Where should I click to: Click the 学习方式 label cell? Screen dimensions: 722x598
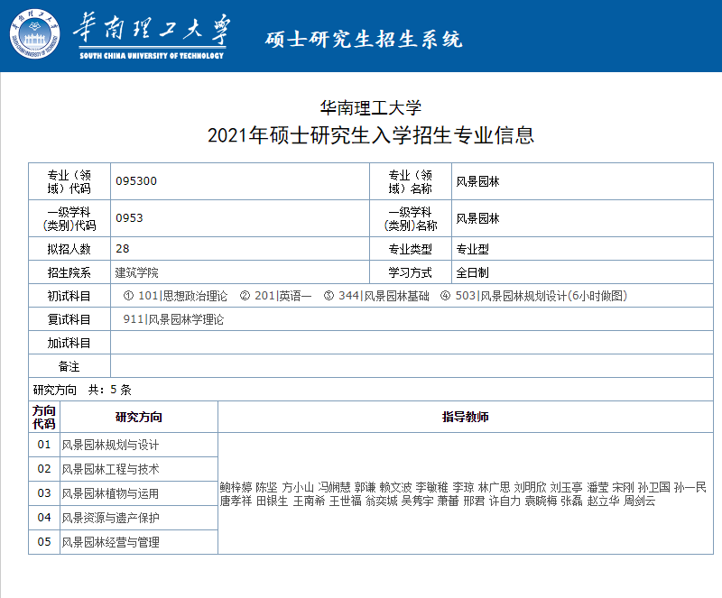[x=411, y=272]
